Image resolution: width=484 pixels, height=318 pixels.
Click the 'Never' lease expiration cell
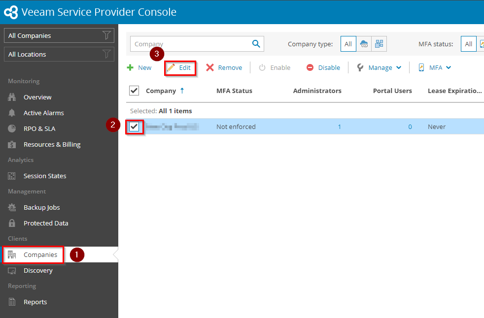pos(437,127)
